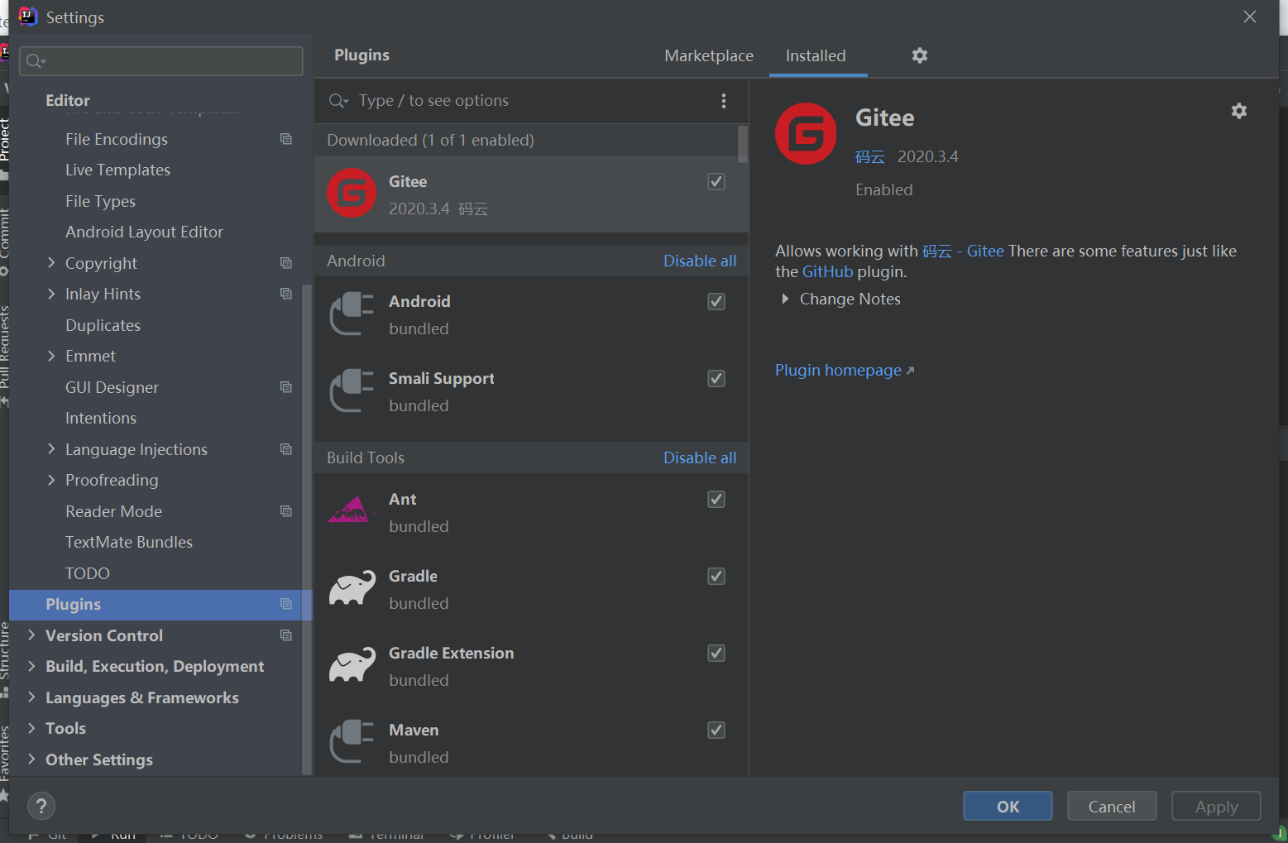The image size is (1288, 843).
Task: Click the large Gitee logo in details pane
Action: point(806,134)
